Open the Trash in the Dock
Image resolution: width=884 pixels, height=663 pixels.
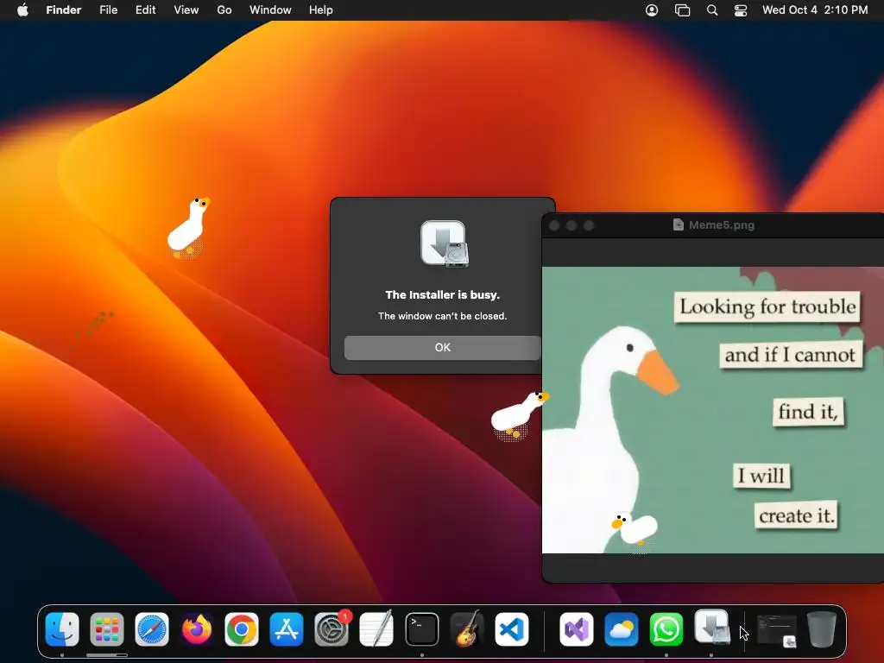[x=822, y=629]
